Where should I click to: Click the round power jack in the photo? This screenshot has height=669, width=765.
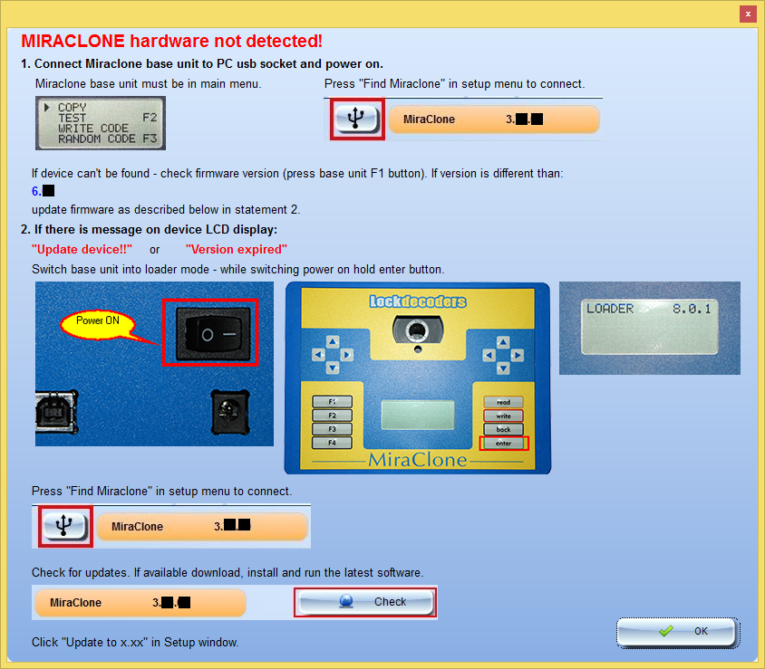[x=230, y=412]
